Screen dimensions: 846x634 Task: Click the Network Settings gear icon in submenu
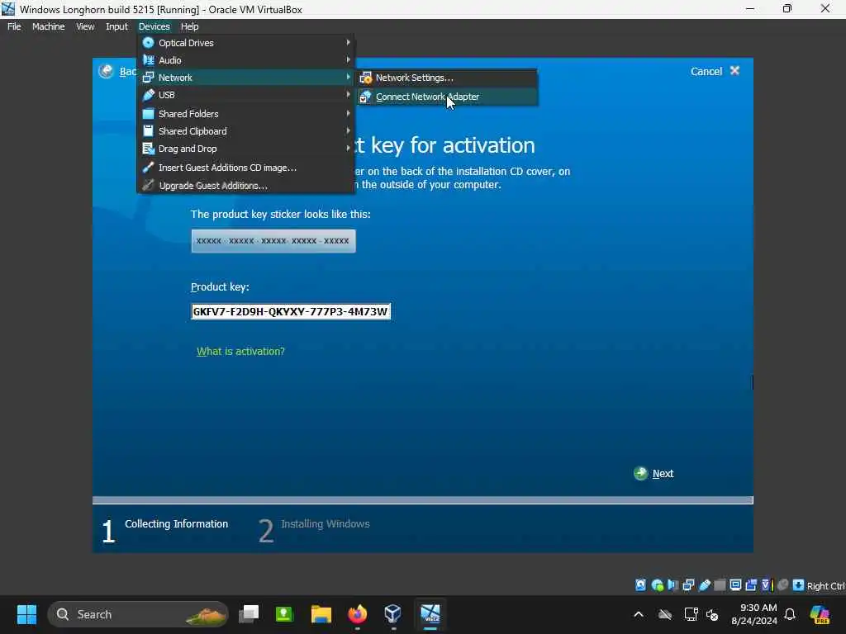click(x=365, y=78)
